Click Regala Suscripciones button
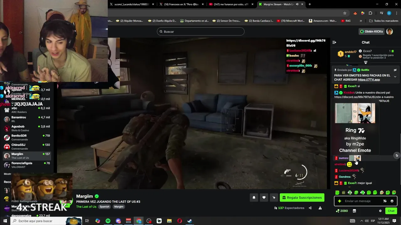Image resolution: width=401 pixels, height=225 pixels. pos(302,197)
